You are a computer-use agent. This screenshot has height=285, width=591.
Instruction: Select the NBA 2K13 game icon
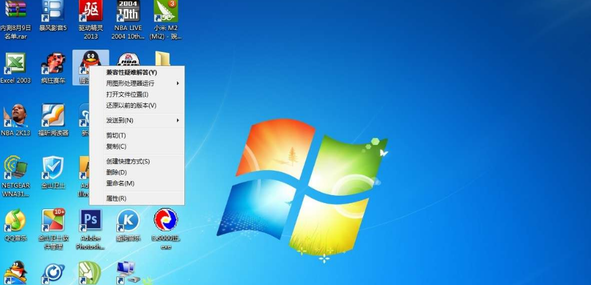pos(15,116)
